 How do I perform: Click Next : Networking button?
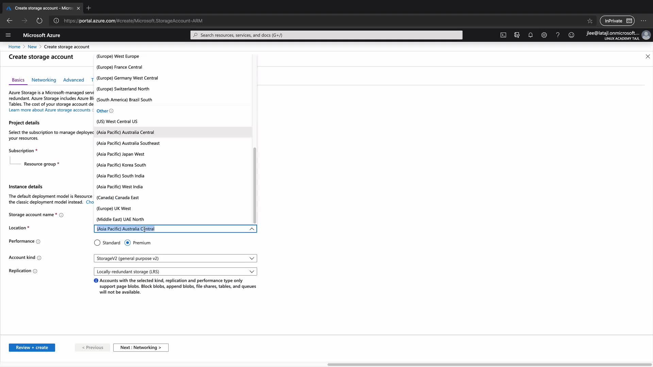[140, 347]
